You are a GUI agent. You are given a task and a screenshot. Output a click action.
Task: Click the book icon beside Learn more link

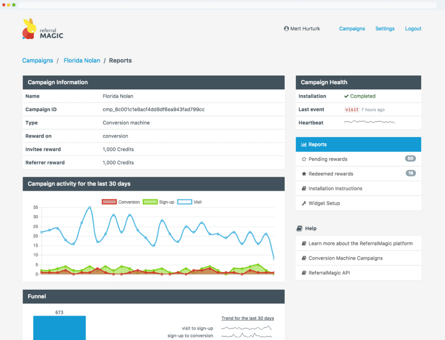[x=304, y=243]
